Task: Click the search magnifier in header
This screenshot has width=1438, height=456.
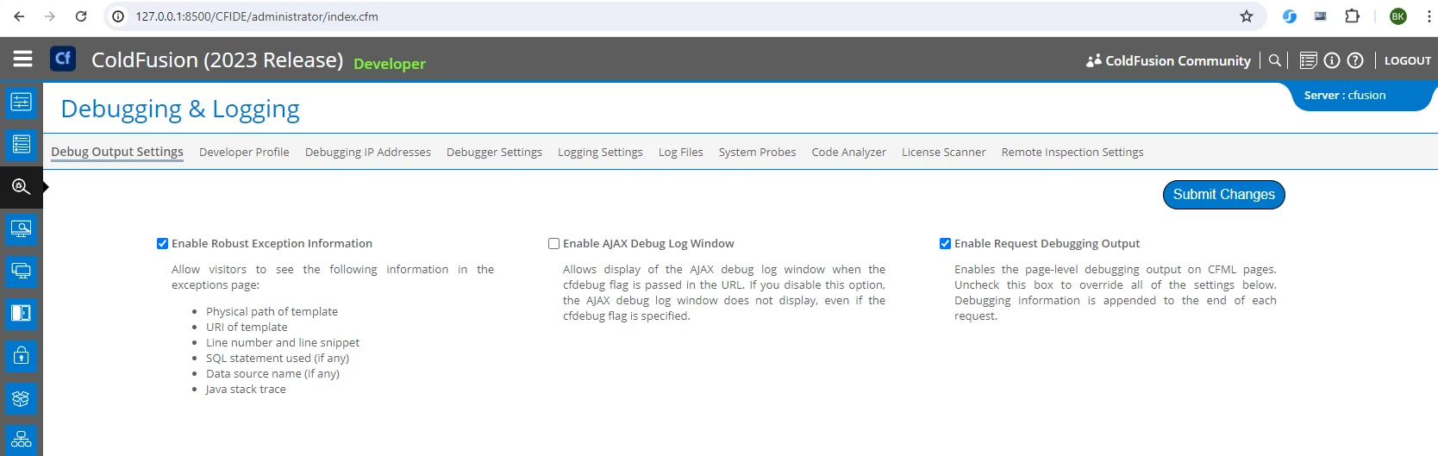Action: pos(1274,60)
